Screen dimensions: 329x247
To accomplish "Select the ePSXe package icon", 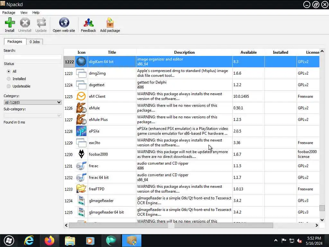I will (81, 131).
